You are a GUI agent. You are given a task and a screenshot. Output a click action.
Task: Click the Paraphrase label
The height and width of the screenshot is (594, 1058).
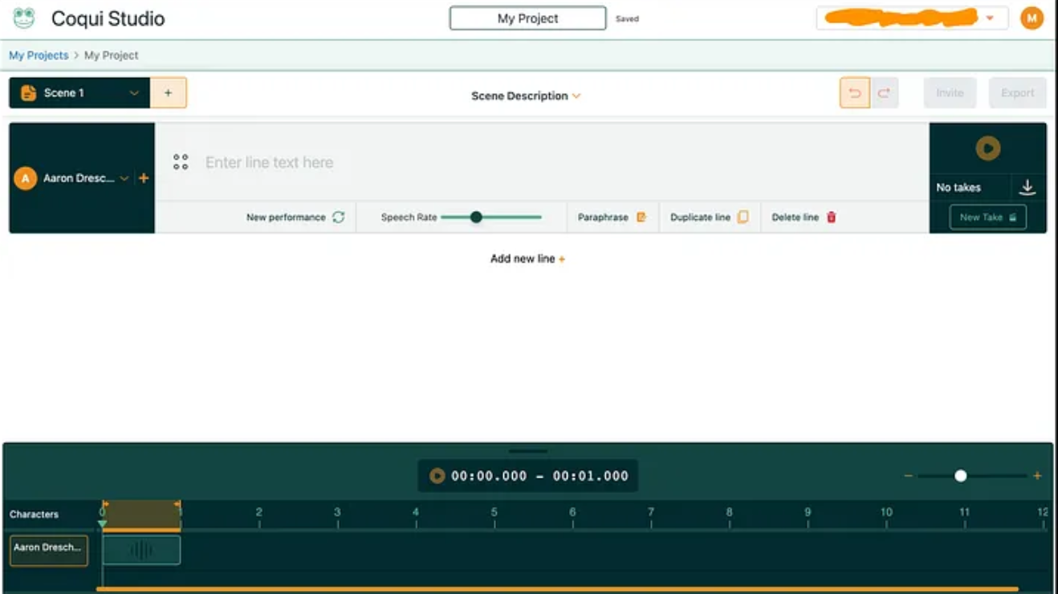[x=603, y=218]
